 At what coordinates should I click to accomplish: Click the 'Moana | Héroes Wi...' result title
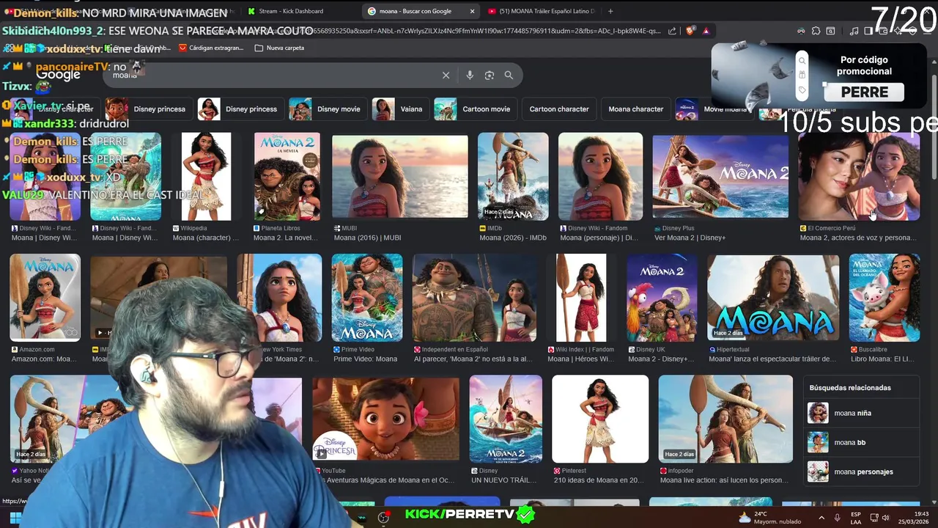pos(581,359)
